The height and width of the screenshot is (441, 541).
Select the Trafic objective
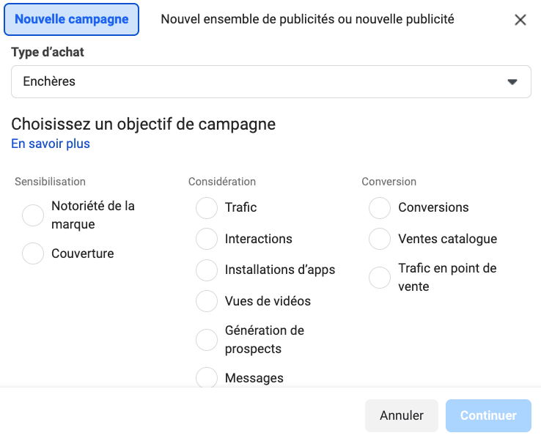coord(207,208)
